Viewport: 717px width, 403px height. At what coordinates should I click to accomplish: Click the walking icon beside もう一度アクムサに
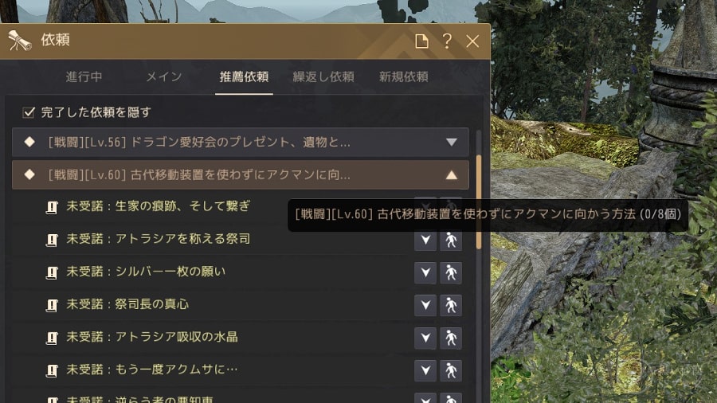[x=451, y=370]
